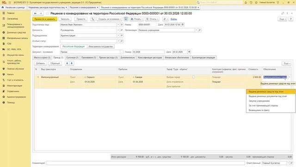Click the highlighted document structure icon before Печать
The width and height of the screenshot is (296, 167).
[x=126, y=19]
